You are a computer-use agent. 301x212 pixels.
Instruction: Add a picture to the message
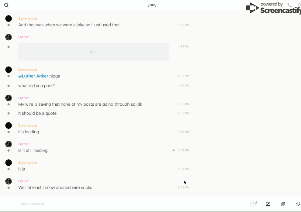click(268, 204)
